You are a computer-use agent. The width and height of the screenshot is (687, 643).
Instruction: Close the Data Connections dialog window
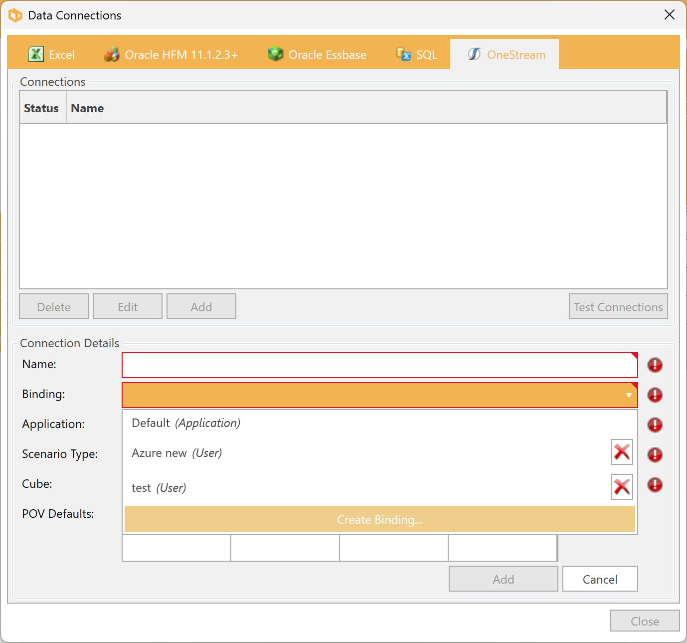(x=670, y=15)
